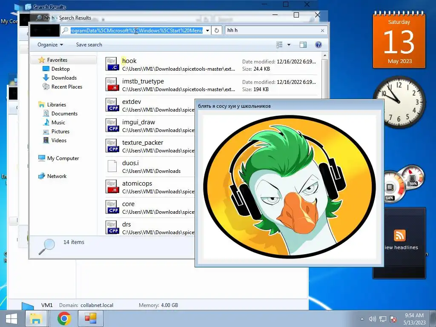Click the results scrollbar up arrow

click(324, 56)
